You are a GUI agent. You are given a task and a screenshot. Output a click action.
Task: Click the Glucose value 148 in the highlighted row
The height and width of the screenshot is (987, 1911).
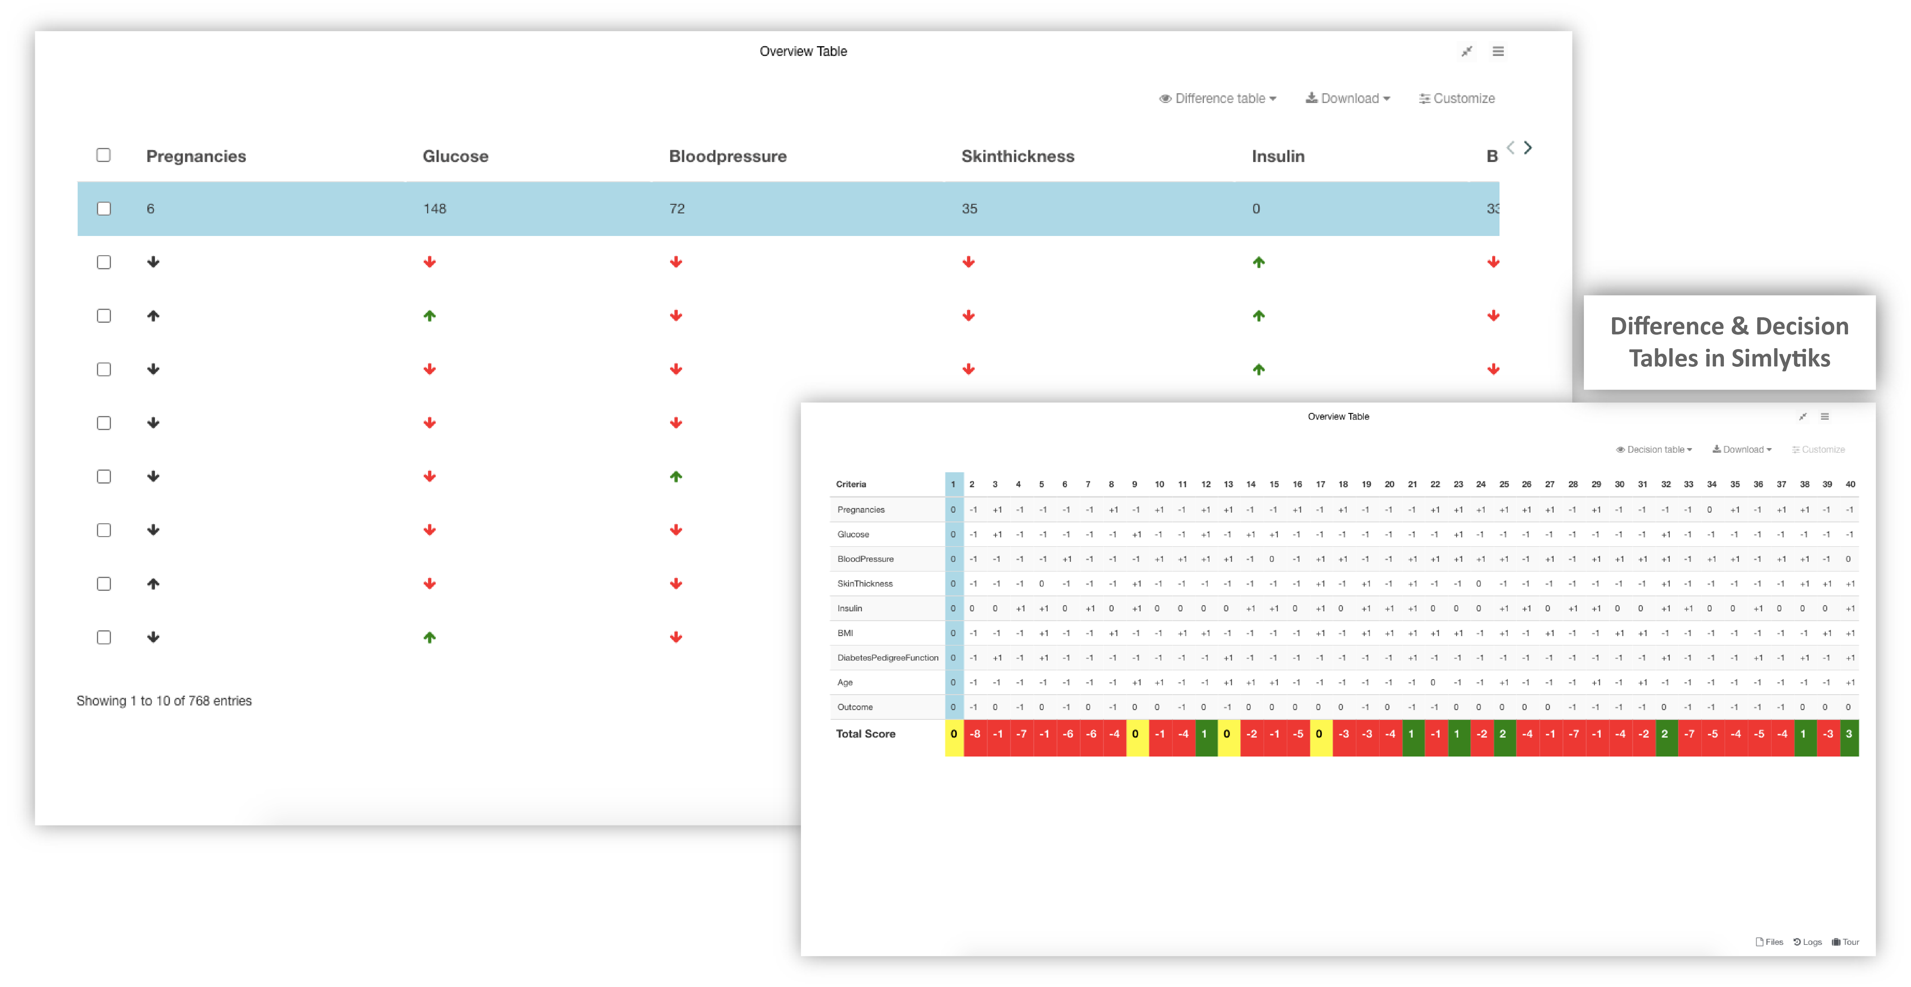click(x=435, y=209)
